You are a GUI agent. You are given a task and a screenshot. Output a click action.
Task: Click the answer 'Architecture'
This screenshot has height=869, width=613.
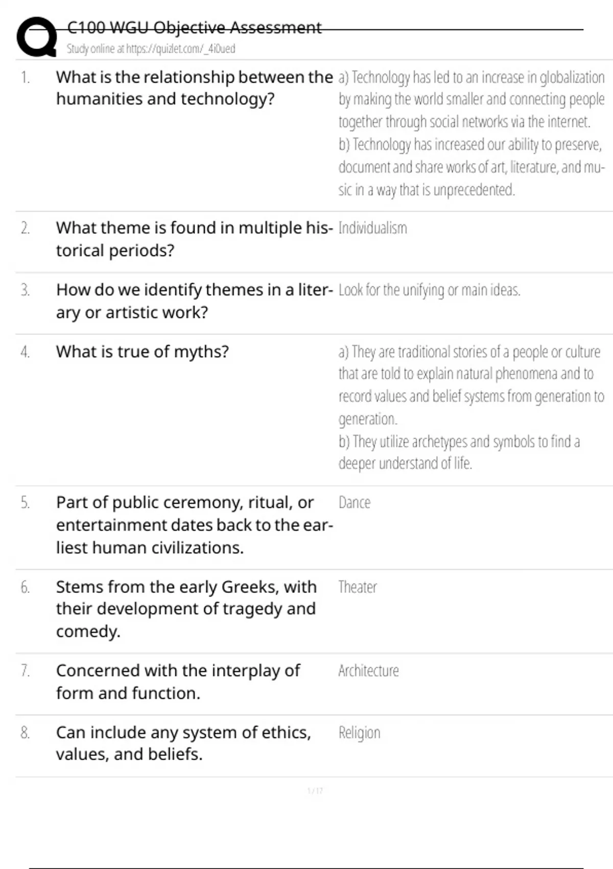pos(368,671)
